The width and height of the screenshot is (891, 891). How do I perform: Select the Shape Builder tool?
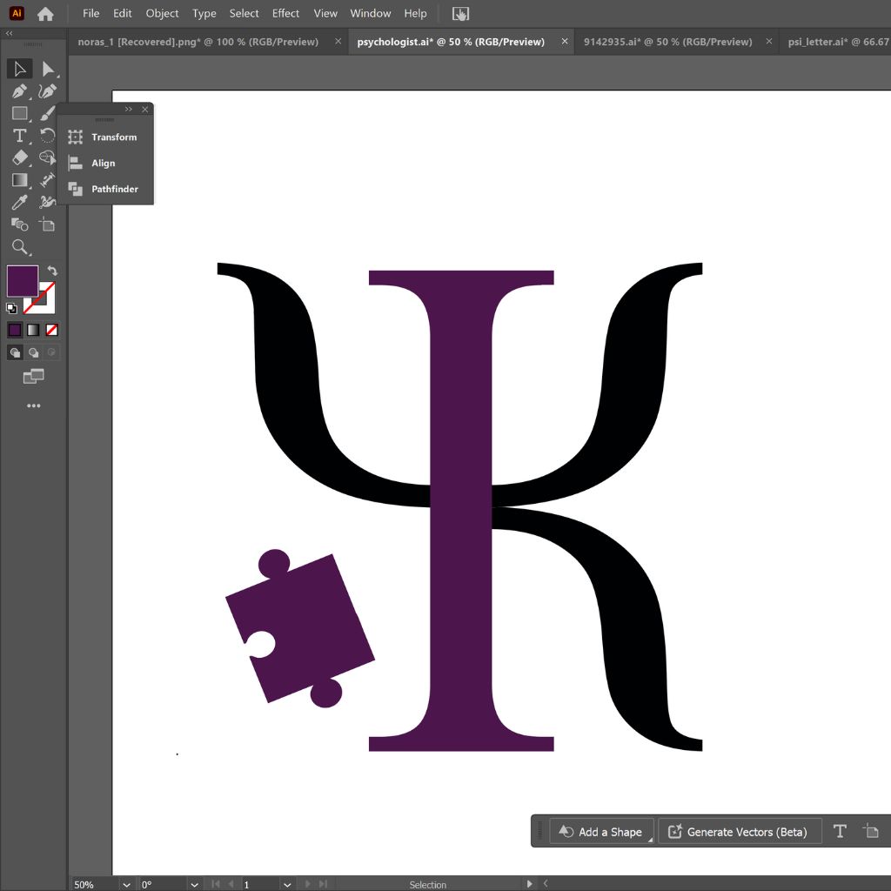[19, 225]
